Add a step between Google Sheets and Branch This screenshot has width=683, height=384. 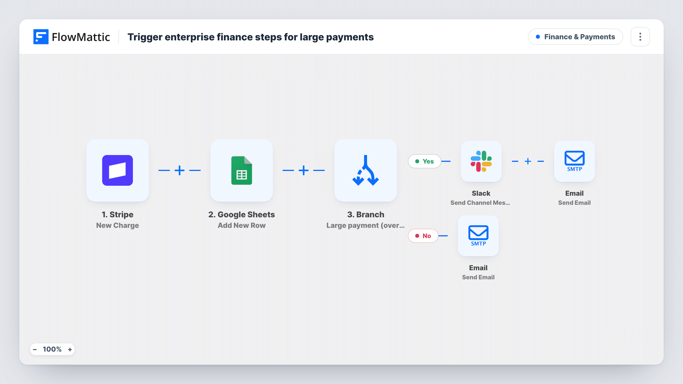[304, 170]
